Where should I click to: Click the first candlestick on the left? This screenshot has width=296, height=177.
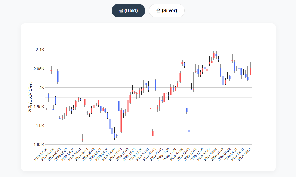(46, 109)
